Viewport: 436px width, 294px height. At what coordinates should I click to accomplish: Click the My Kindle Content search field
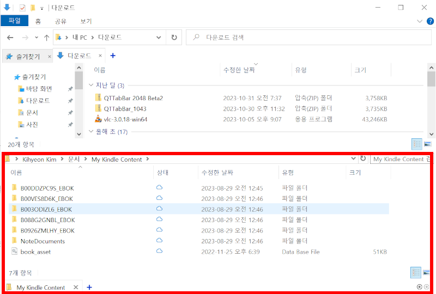click(x=401, y=159)
